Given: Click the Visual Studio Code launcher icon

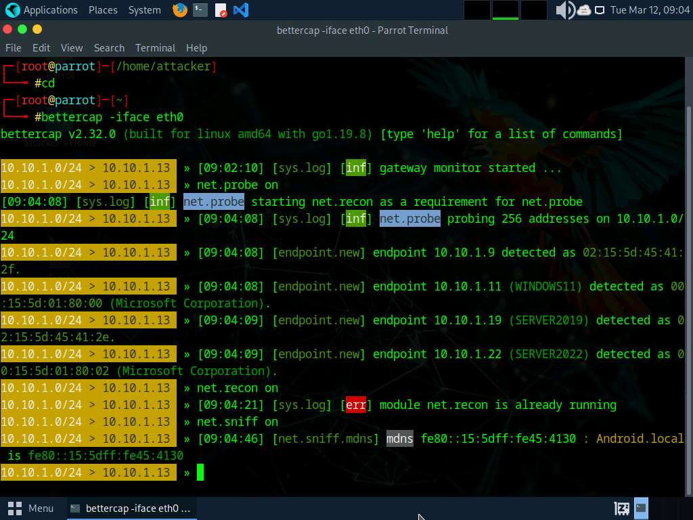Looking at the screenshot, I should [x=240, y=10].
